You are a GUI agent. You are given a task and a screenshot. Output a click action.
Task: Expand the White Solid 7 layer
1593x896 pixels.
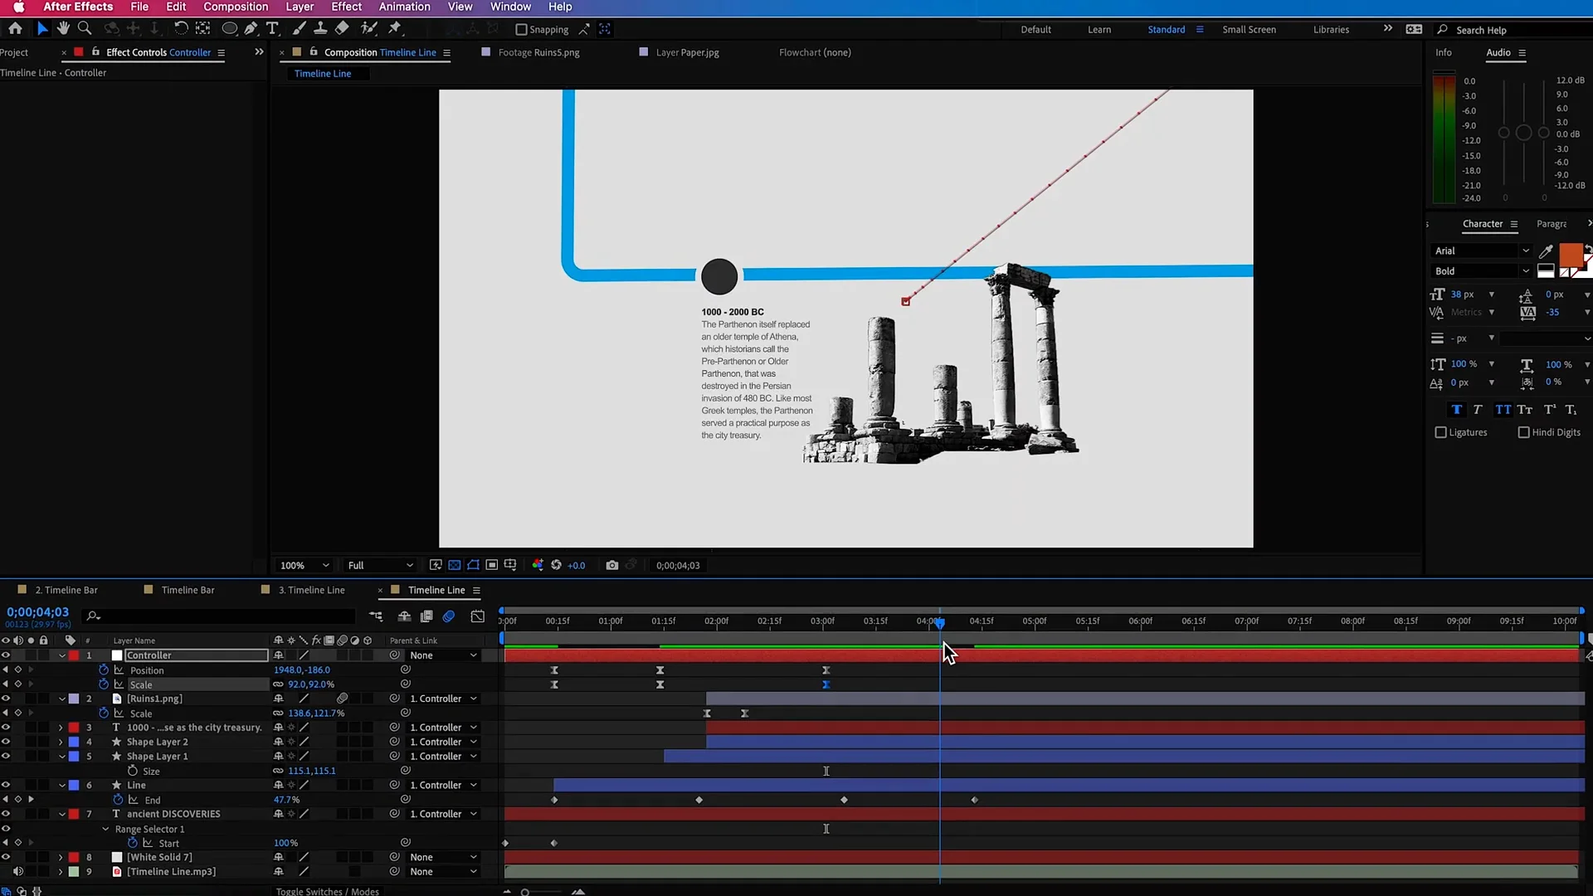tap(61, 857)
